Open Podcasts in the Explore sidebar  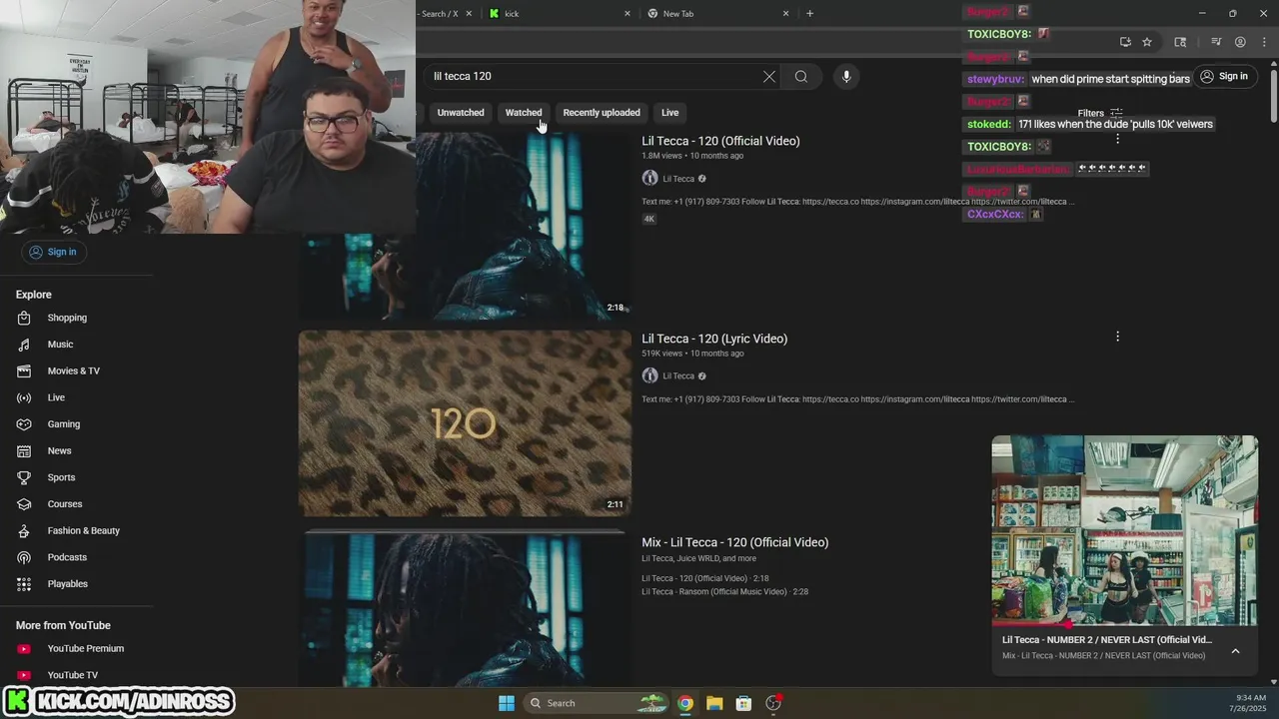point(67,557)
